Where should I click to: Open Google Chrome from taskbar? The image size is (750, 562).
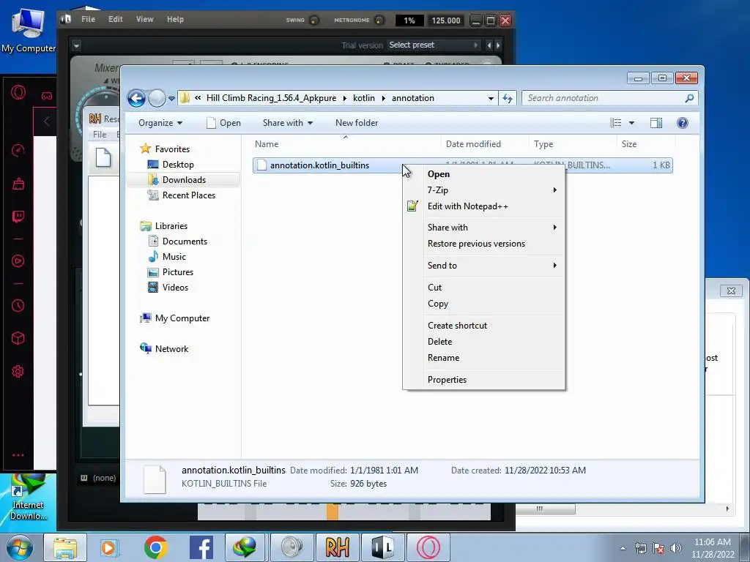pos(155,547)
